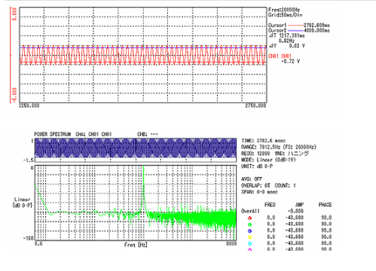Viewport: 376px width, 271px height.
Task: Click the COUNT: 1 value
Action: click(285, 186)
